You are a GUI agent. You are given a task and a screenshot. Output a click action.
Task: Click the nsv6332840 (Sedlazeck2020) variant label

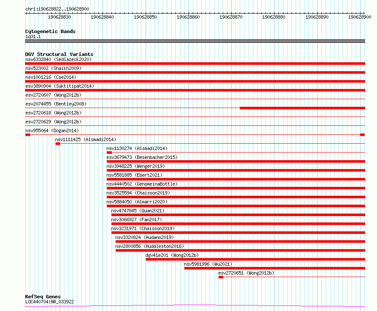58,59
